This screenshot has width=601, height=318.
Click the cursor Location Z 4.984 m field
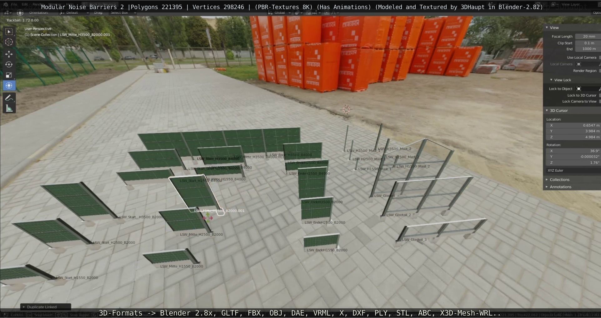573,137
